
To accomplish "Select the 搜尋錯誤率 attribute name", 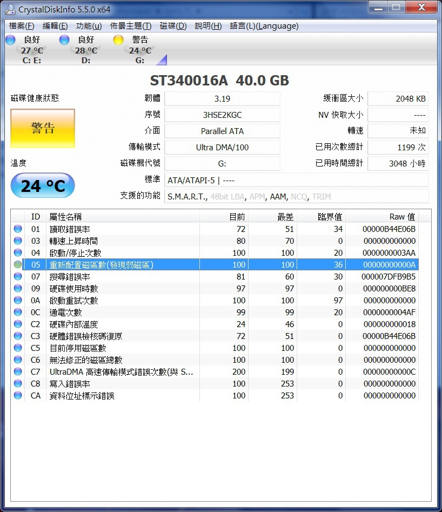I will click(70, 277).
